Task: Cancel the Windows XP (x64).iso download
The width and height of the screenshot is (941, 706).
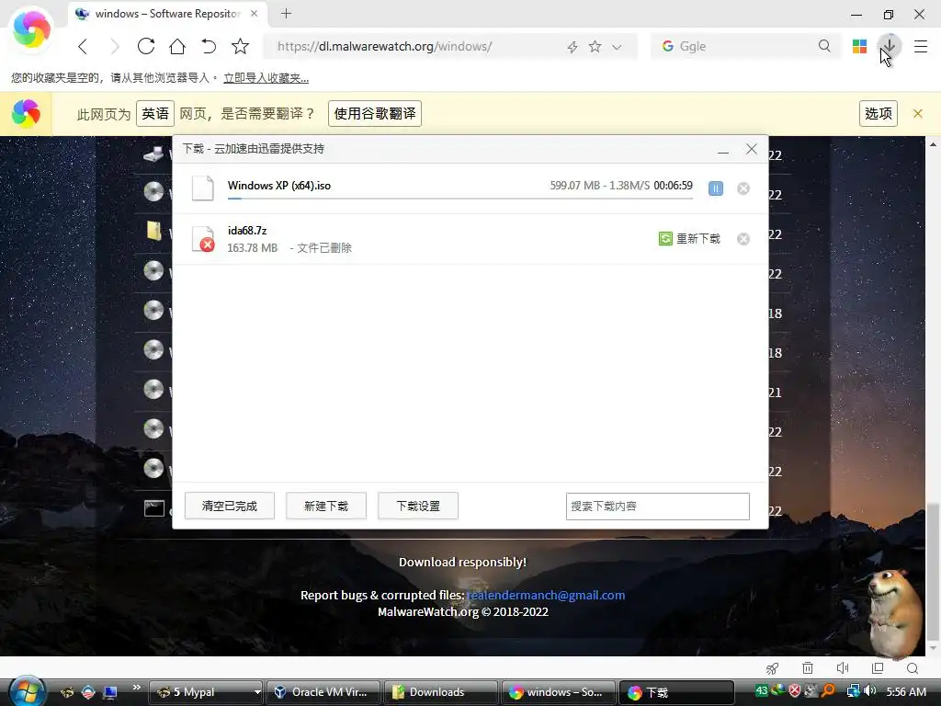Action: [x=743, y=188]
